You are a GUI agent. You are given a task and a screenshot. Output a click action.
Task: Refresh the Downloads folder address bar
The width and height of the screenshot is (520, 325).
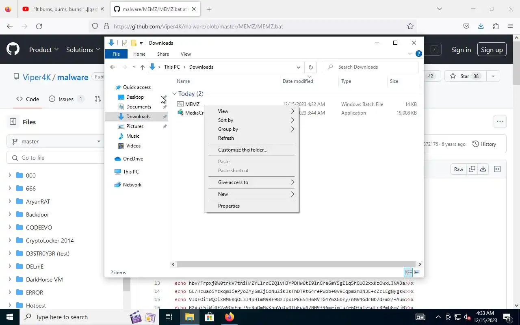click(x=310, y=67)
